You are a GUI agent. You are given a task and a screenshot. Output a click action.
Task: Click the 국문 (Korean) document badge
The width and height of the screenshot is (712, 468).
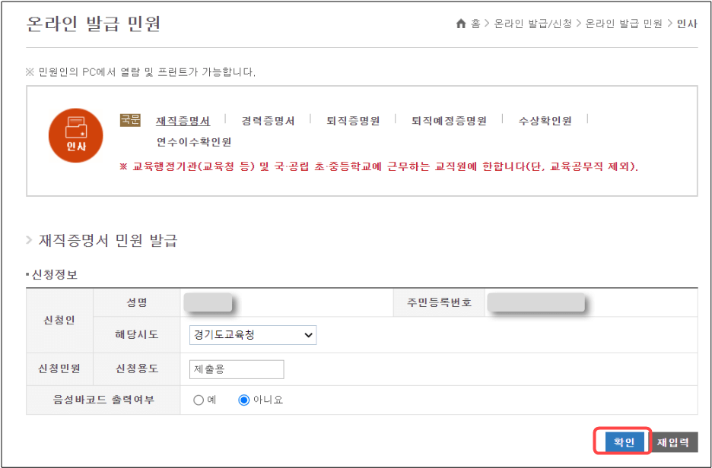coord(129,121)
